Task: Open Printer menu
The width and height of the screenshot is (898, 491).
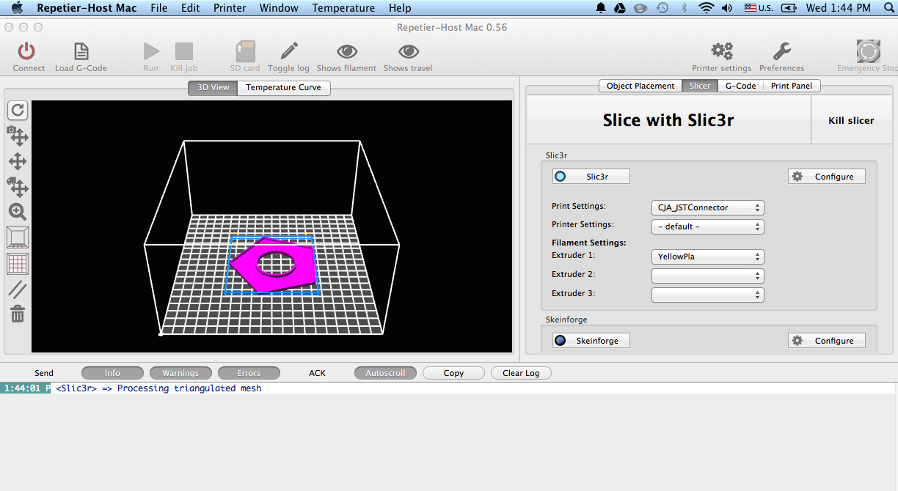Action: click(x=230, y=8)
